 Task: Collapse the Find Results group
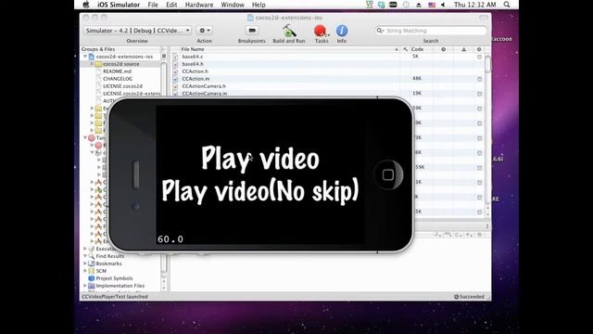(85, 256)
